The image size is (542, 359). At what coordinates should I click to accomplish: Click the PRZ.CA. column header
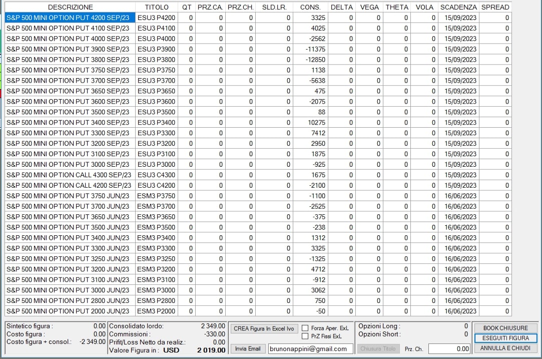(x=210, y=8)
